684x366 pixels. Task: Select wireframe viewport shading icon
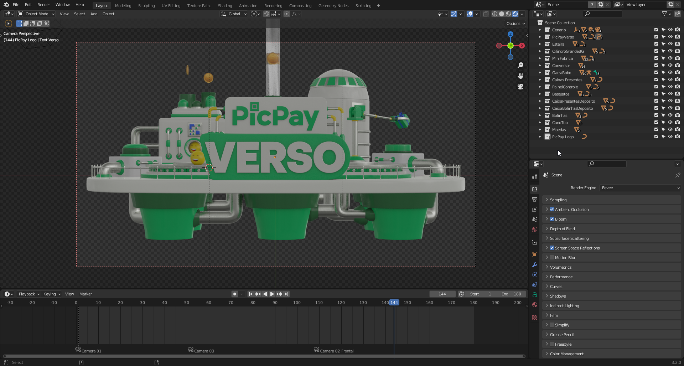tap(495, 14)
